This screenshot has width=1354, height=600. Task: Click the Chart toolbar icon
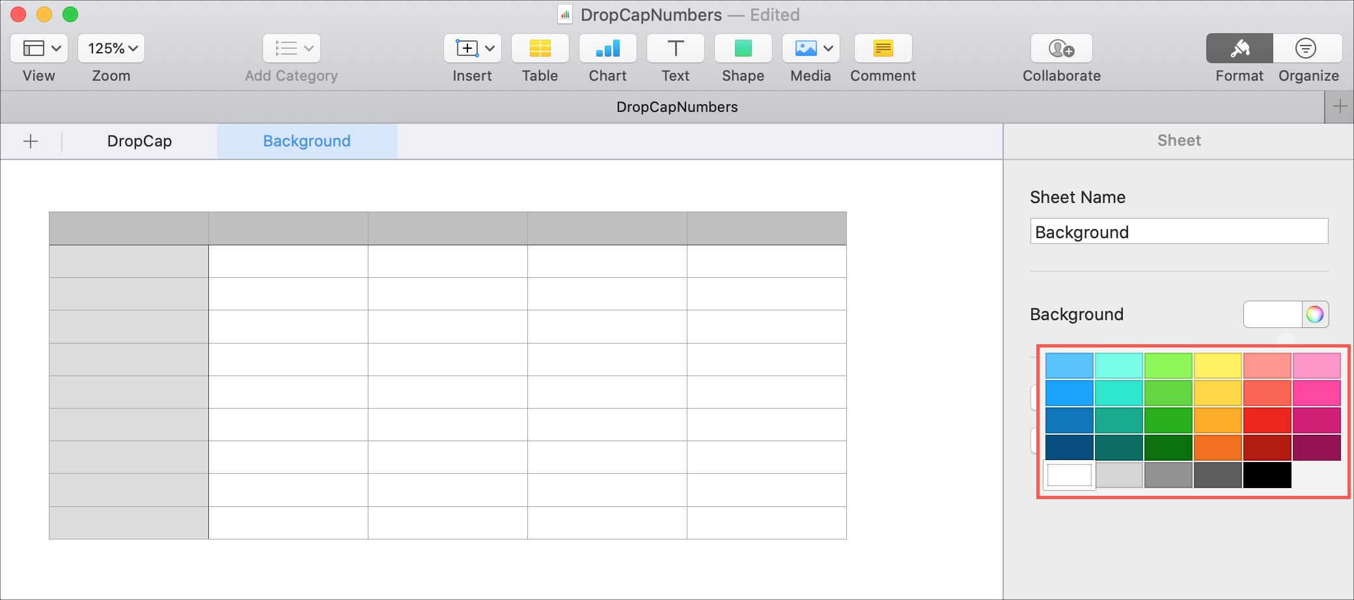click(608, 48)
